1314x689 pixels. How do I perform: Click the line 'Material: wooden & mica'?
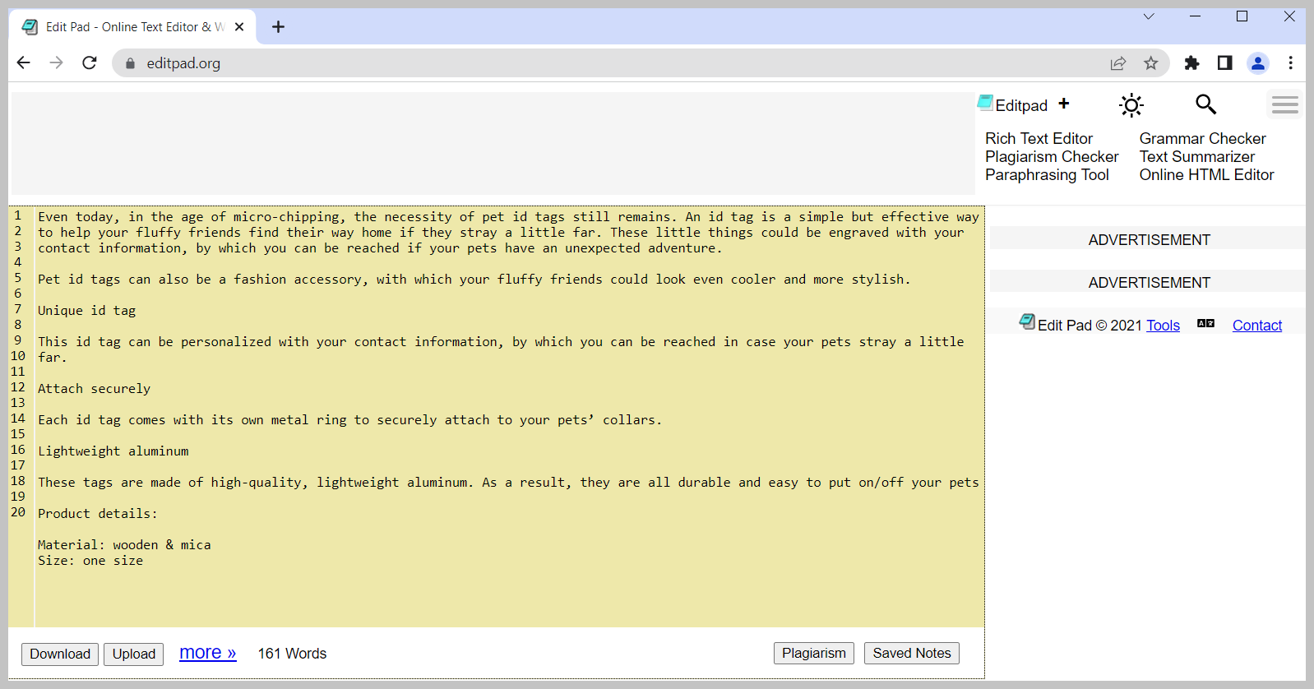click(x=124, y=545)
